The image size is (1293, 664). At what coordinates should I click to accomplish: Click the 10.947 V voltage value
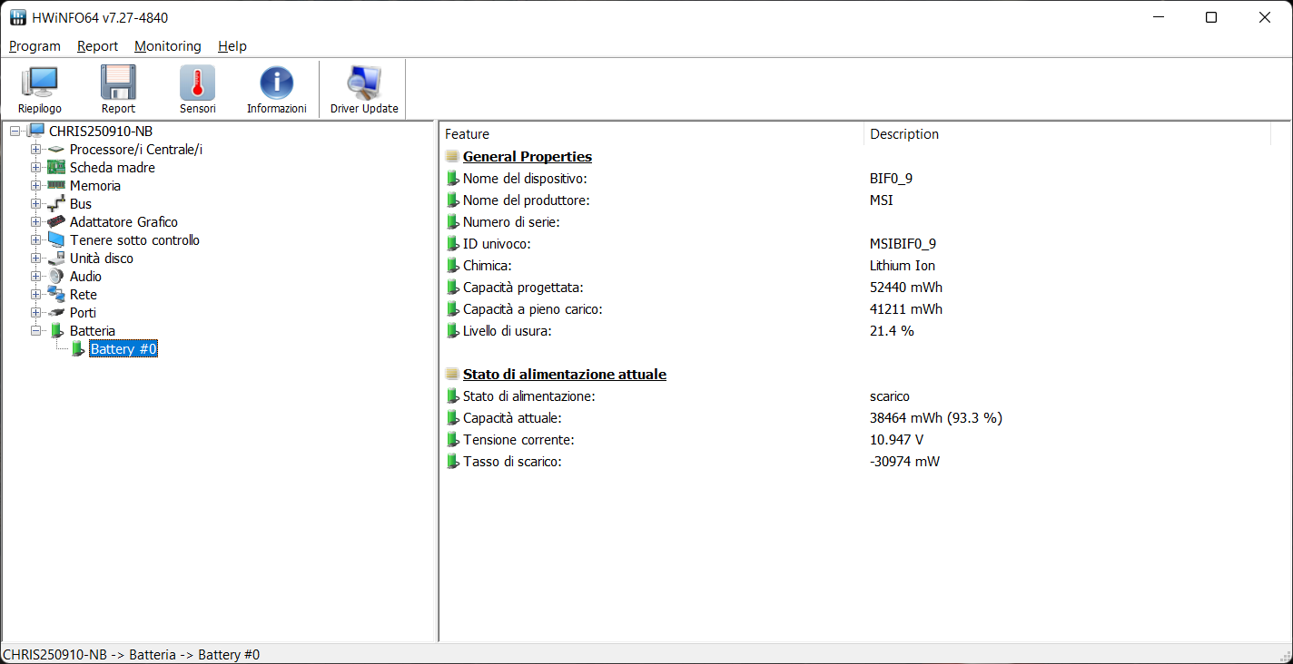(x=897, y=440)
